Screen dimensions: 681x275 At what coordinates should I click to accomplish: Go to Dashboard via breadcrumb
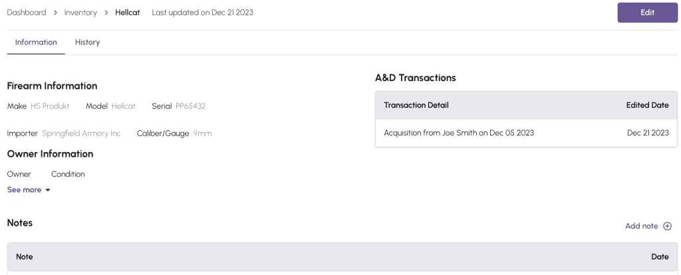[27, 13]
